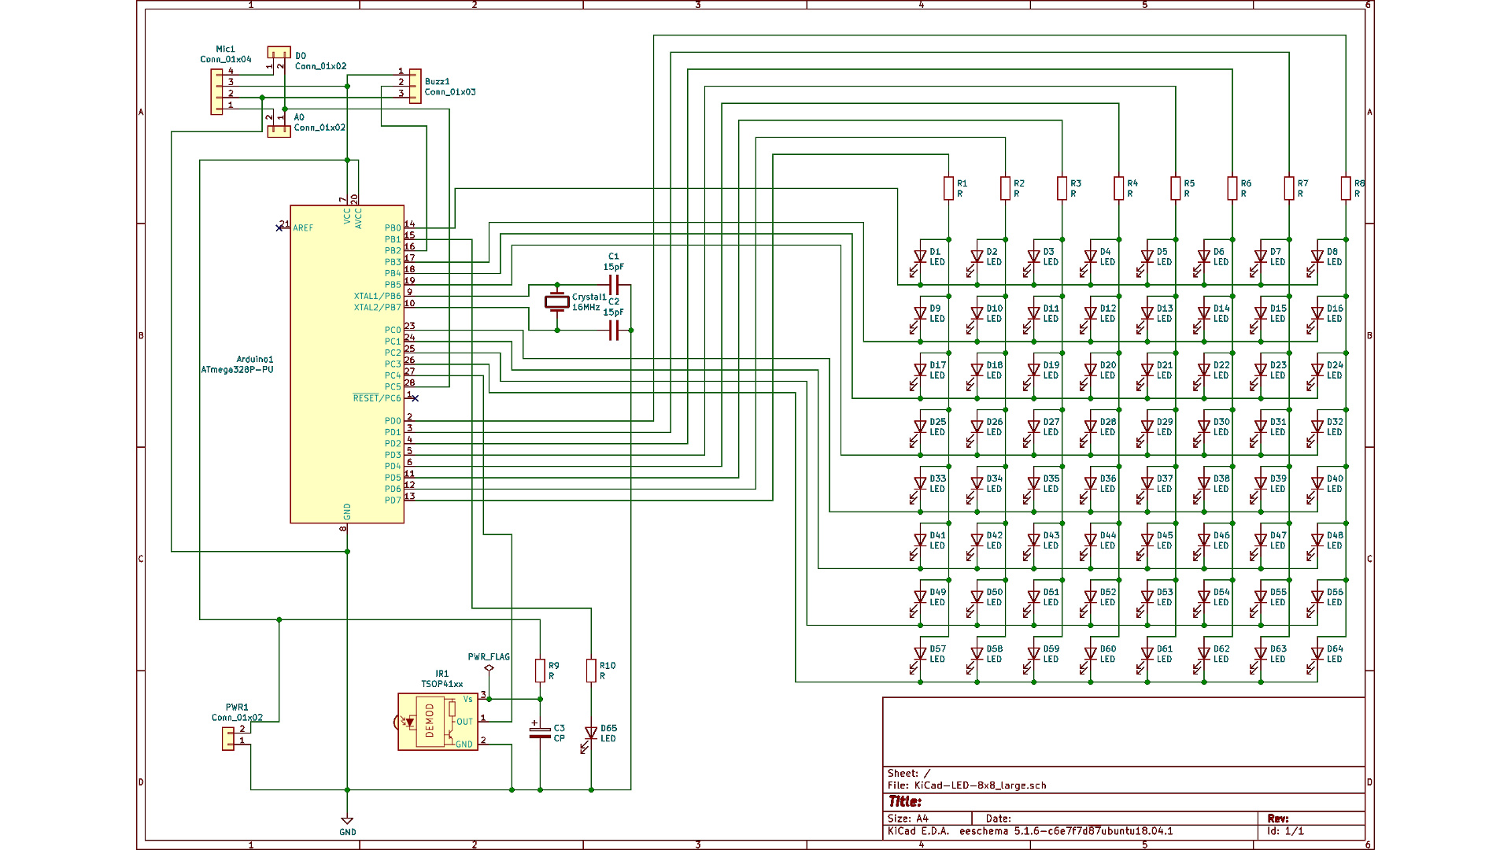This screenshot has width=1511, height=850.
Task: Select the PWR1 two-pin connector
Action: tap(228, 738)
